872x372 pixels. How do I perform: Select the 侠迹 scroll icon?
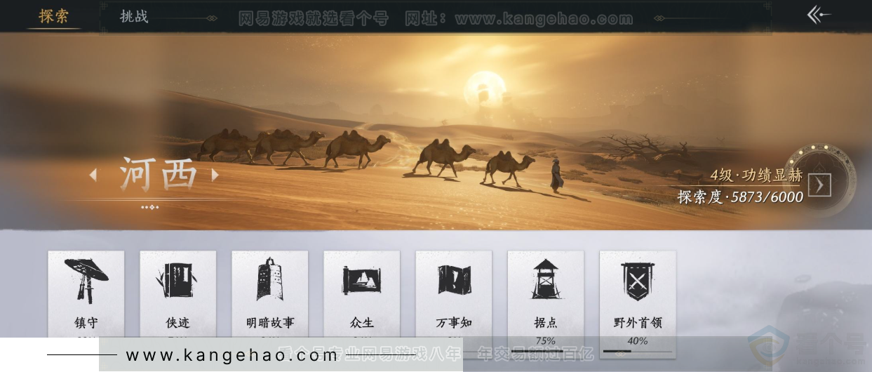(x=177, y=280)
